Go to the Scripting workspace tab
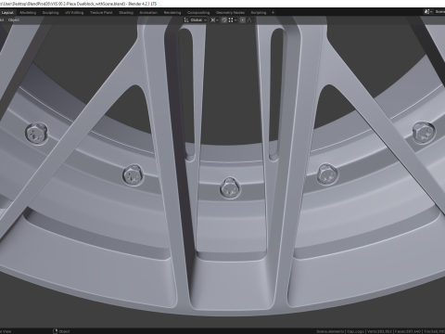445x334 pixels. pos(259,13)
